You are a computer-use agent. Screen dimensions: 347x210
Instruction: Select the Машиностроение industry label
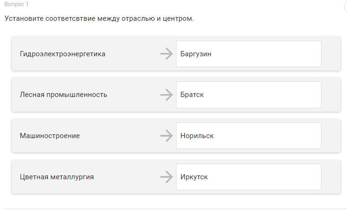pyautogui.click(x=50, y=136)
